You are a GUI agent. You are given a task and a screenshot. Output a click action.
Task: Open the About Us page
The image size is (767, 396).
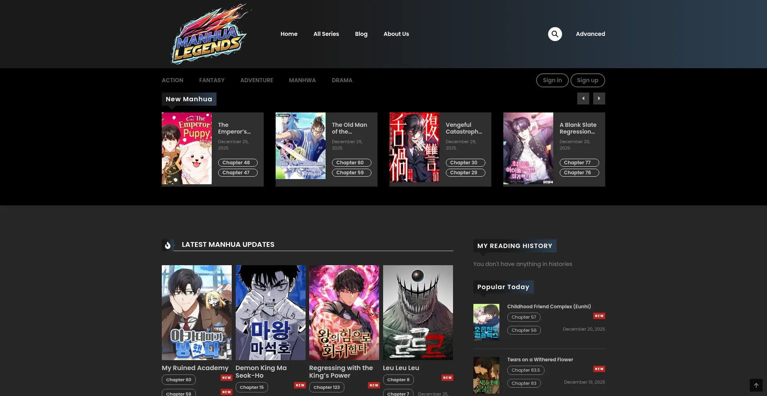click(x=396, y=34)
